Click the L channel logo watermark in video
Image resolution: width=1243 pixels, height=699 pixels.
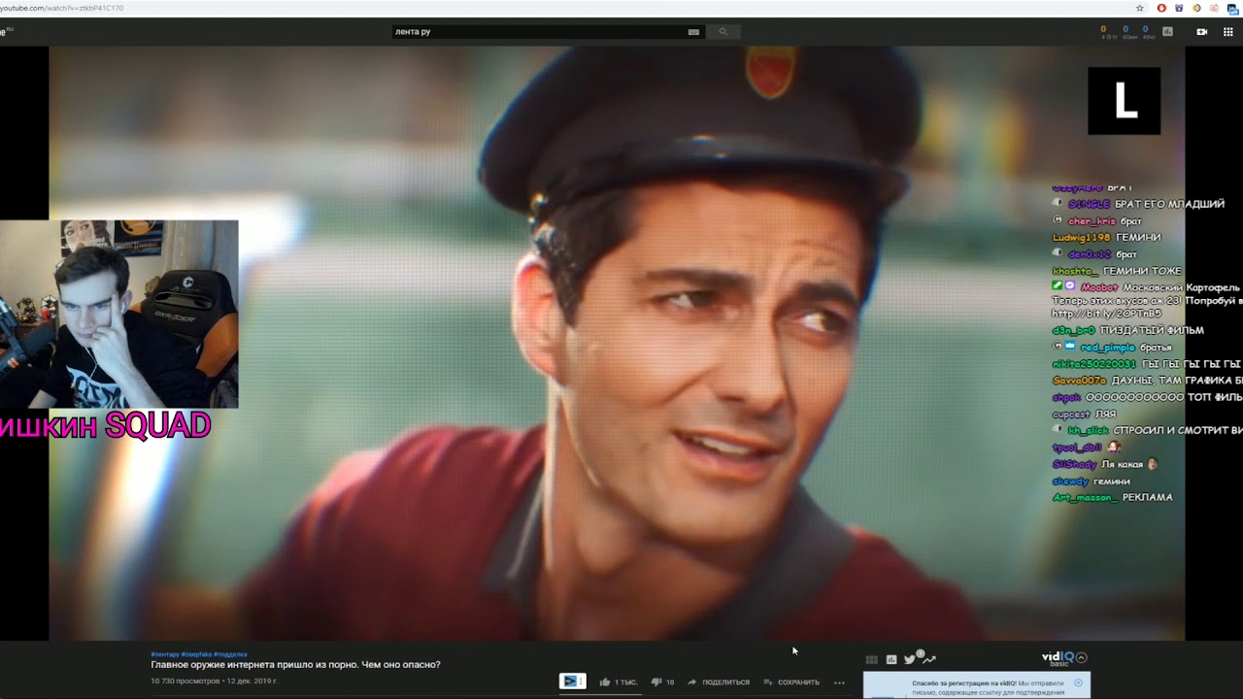pos(1125,101)
